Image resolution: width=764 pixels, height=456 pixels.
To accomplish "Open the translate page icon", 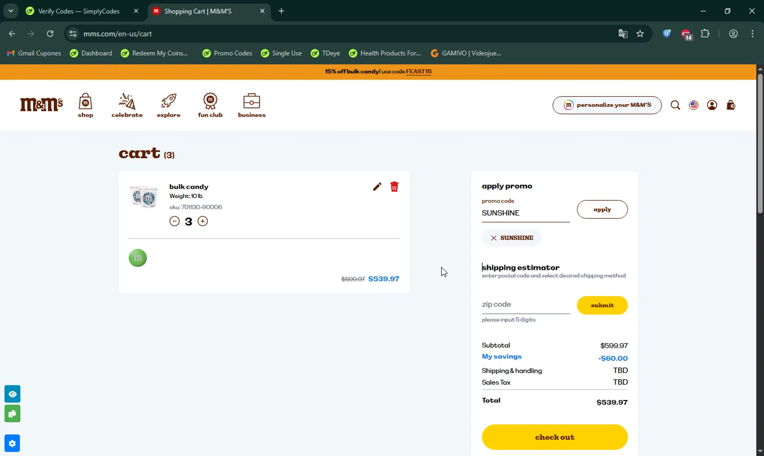I will pos(623,34).
